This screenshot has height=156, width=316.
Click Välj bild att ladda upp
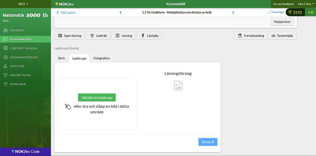coord(97,98)
